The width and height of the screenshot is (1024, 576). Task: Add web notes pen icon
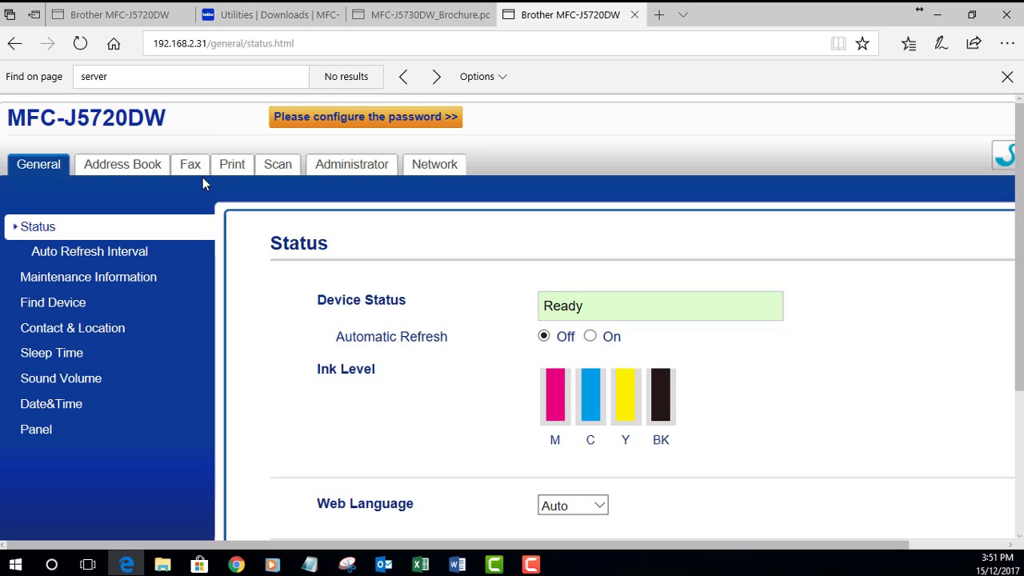click(x=941, y=43)
